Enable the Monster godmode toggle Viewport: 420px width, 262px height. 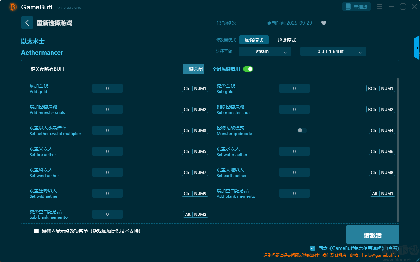(302, 130)
